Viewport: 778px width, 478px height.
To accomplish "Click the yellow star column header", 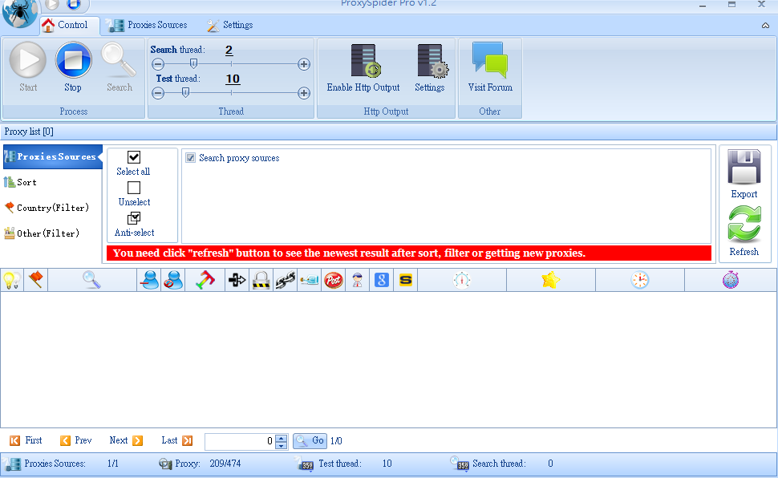I will [550, 280].
